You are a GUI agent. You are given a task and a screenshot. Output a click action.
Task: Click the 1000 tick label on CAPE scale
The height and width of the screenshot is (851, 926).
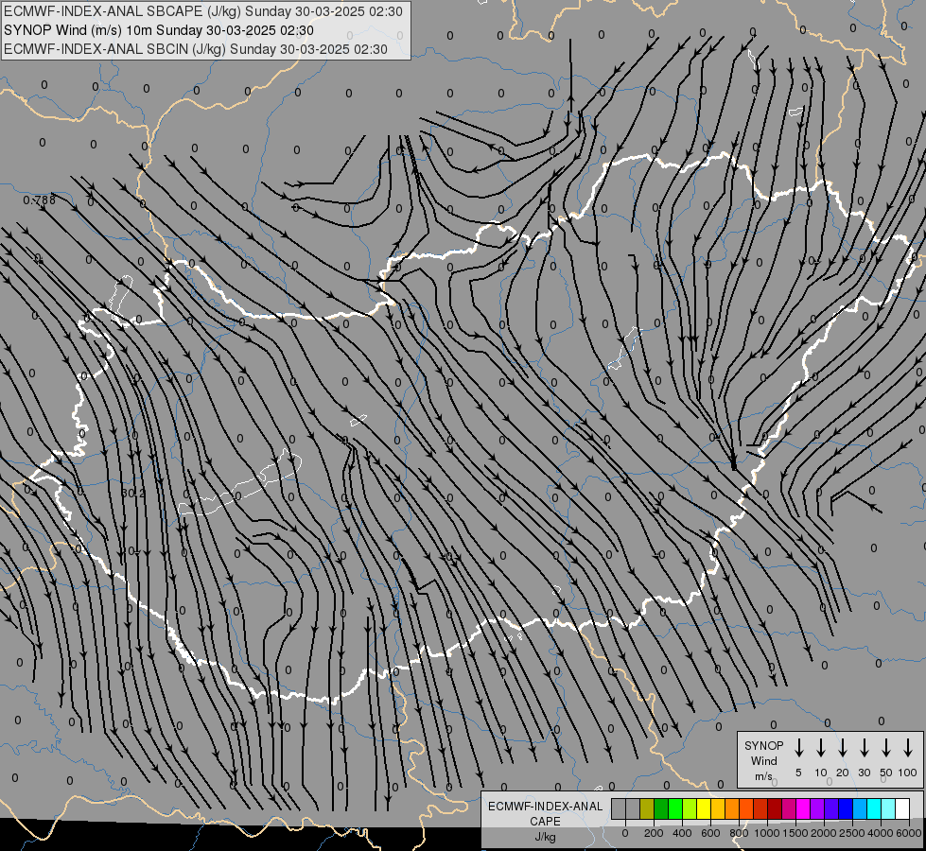tap(766, 833)
